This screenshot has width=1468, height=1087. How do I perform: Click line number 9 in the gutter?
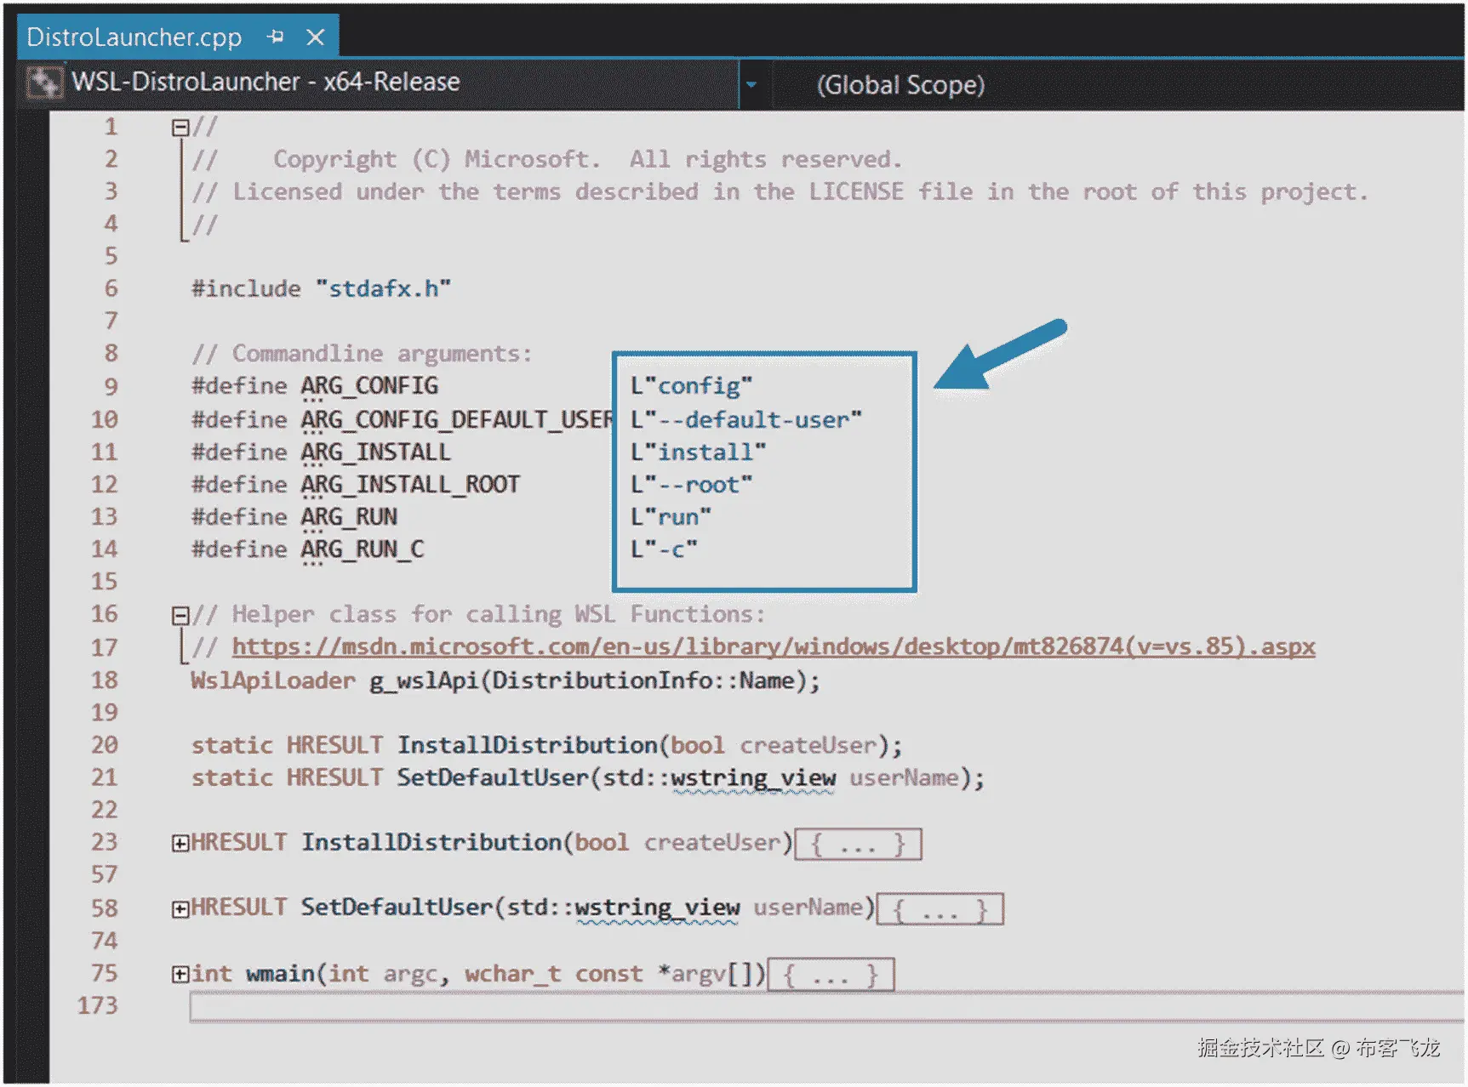(111, 387)
